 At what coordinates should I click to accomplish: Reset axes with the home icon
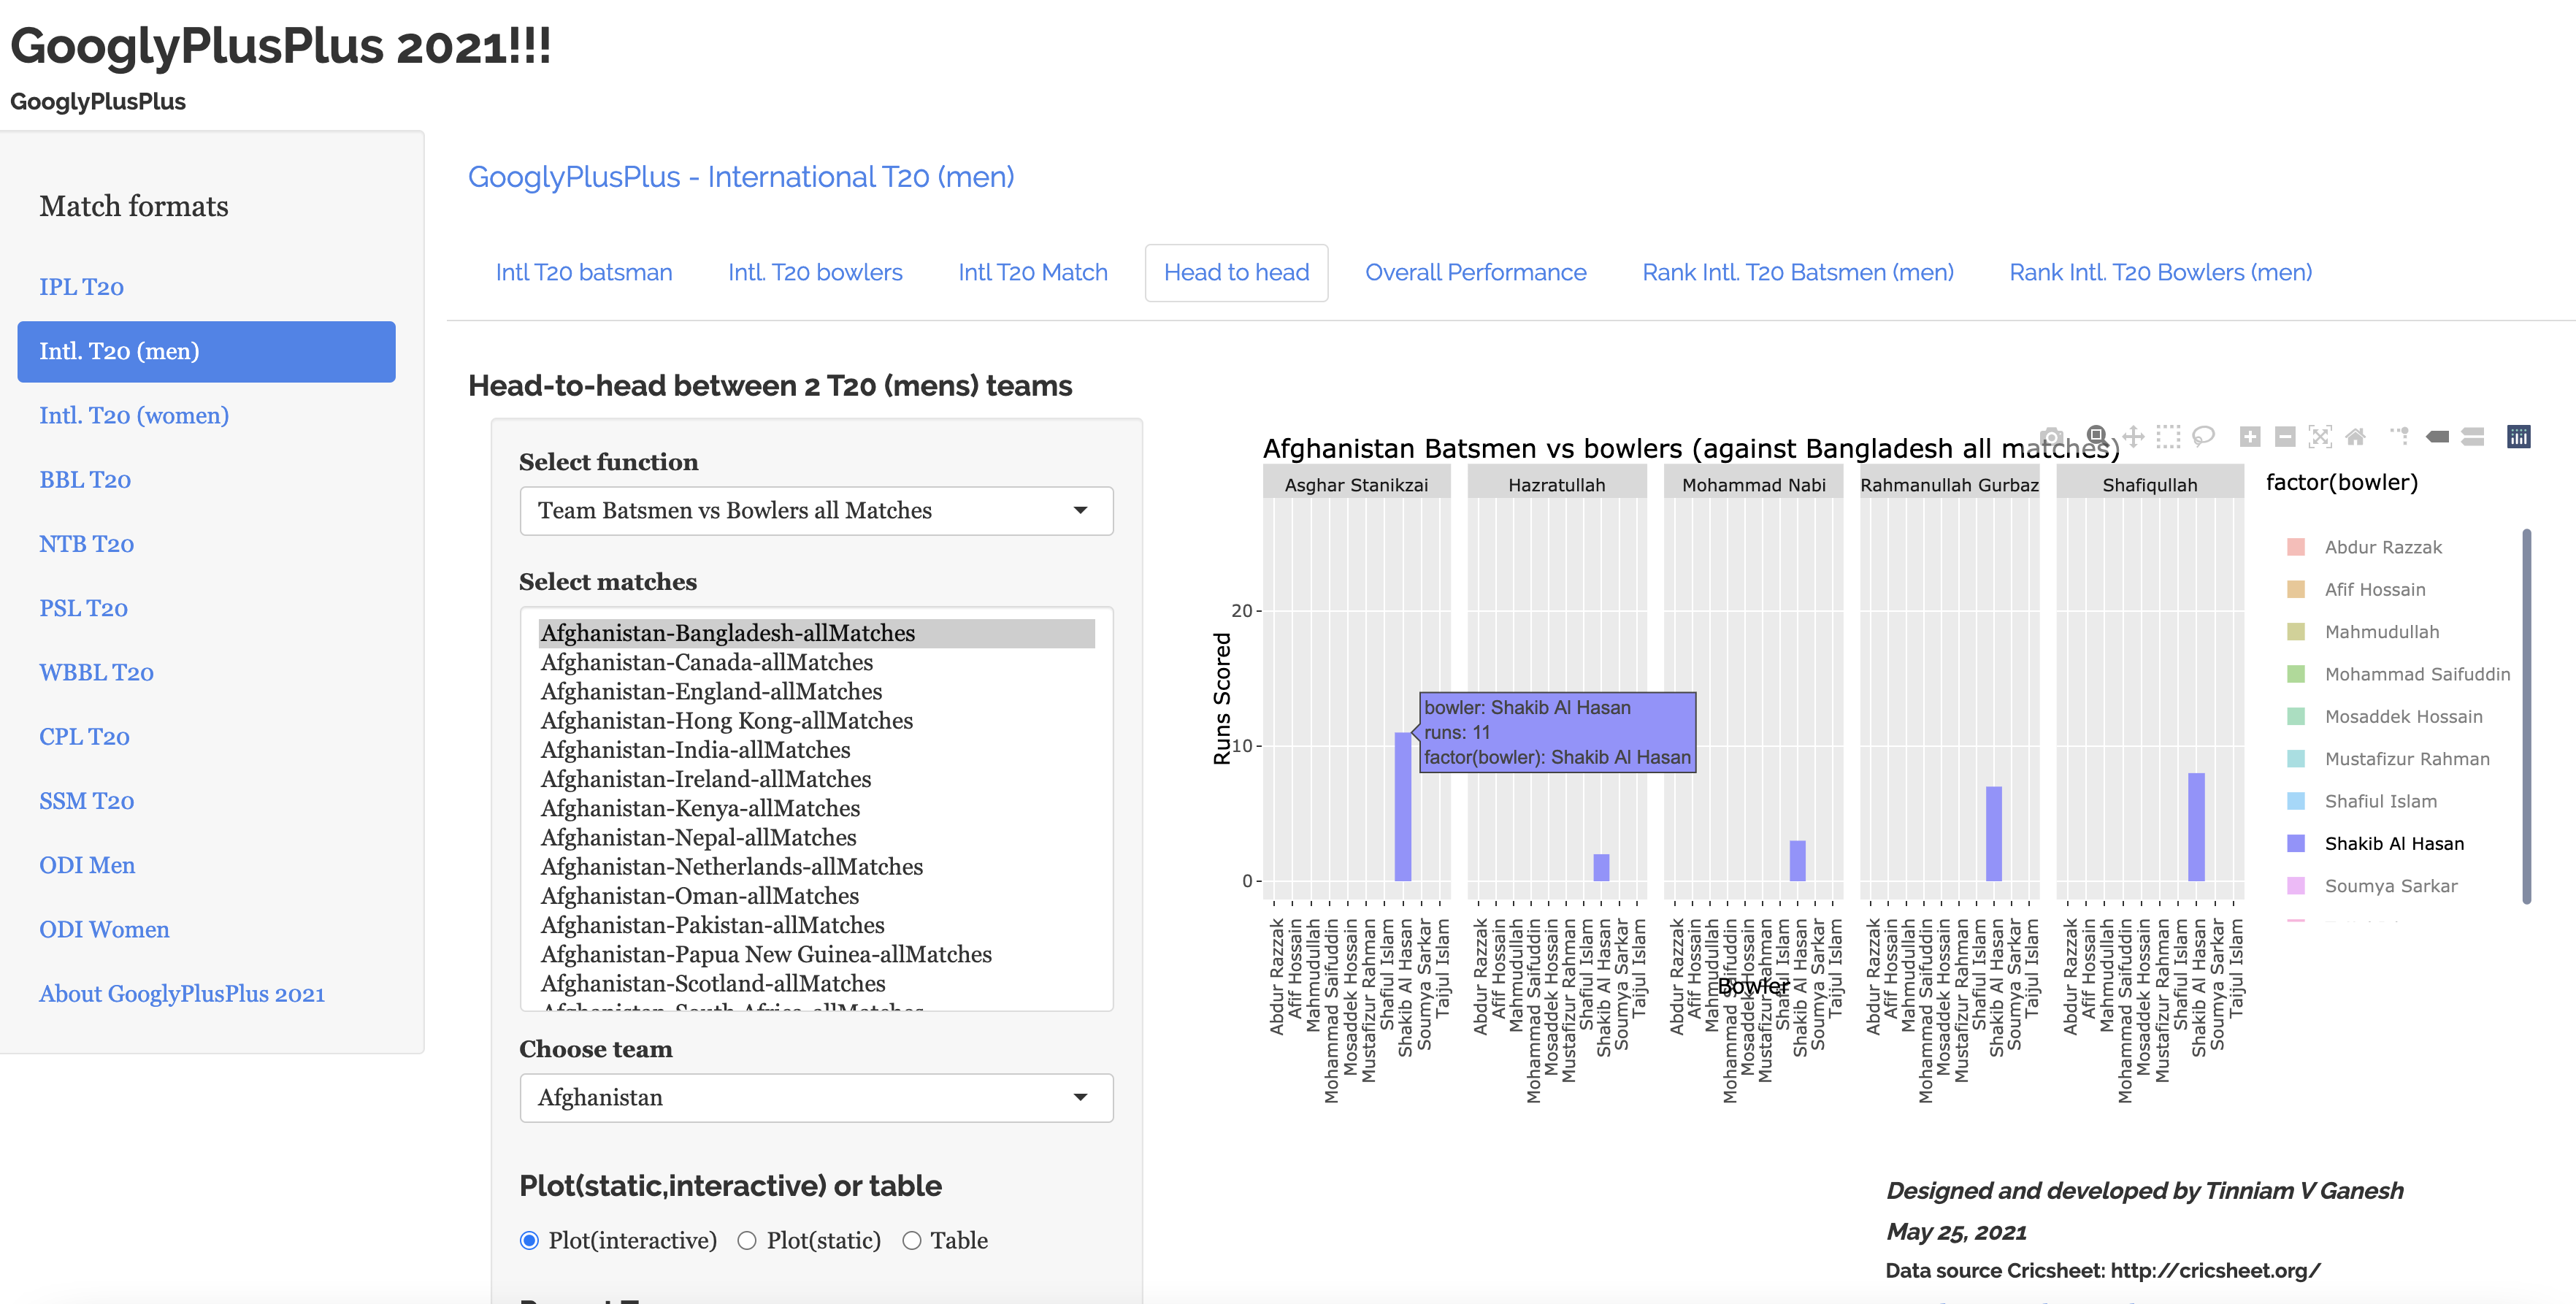(2355, 437)
